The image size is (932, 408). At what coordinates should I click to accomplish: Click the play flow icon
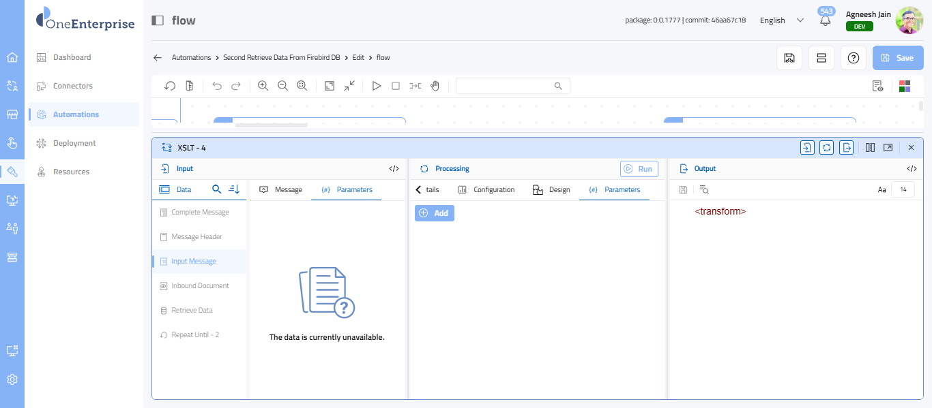click(376, 86)
